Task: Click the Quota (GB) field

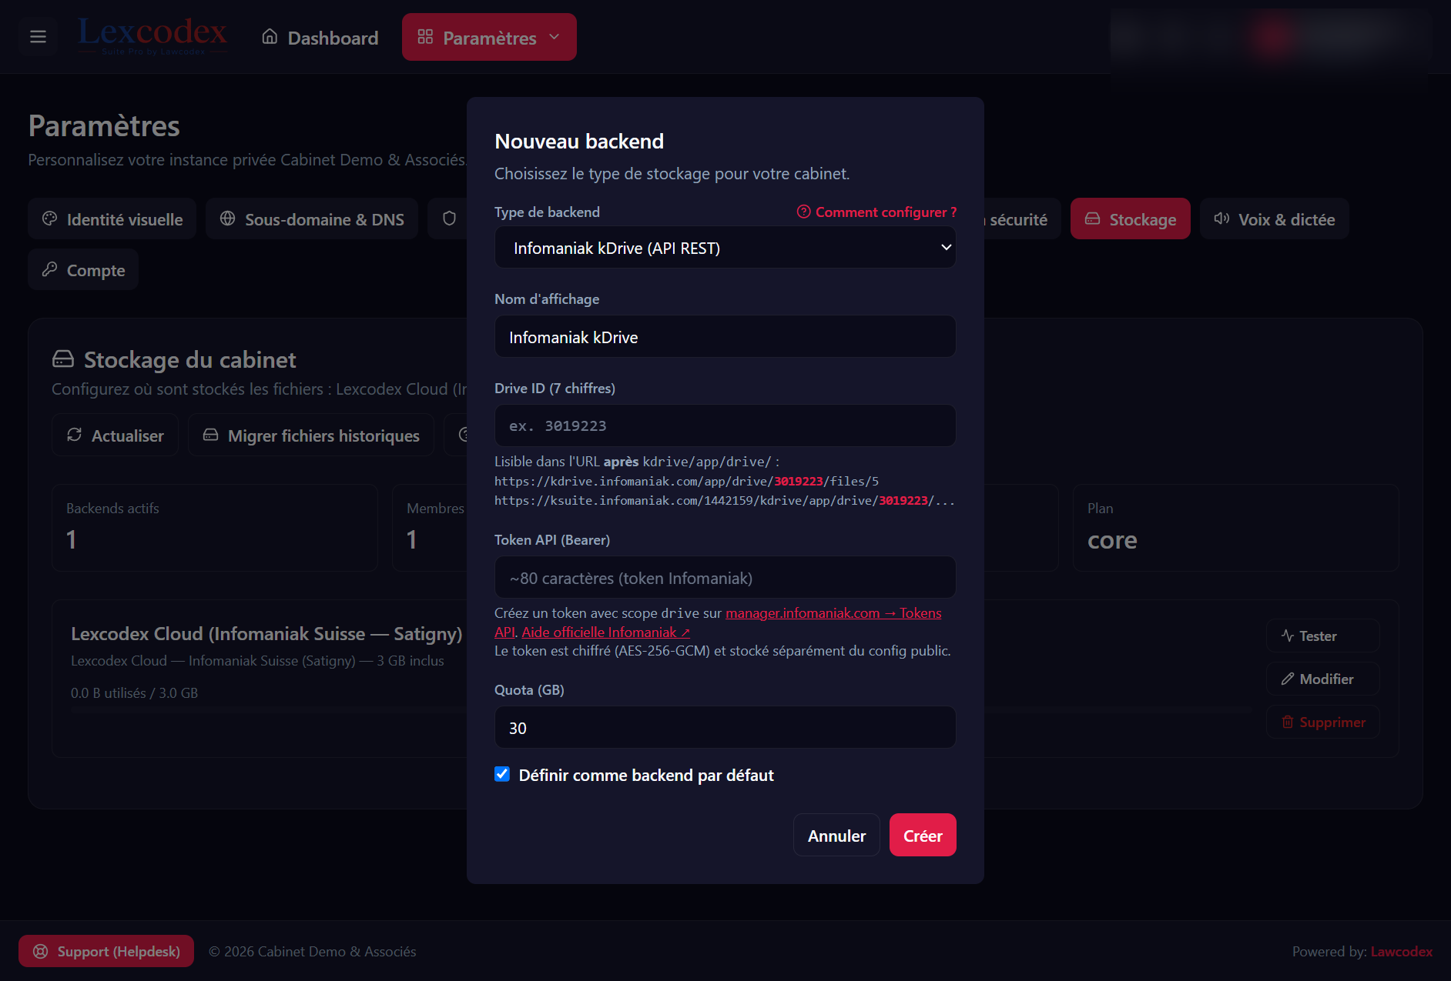Action: pos(725,728)
